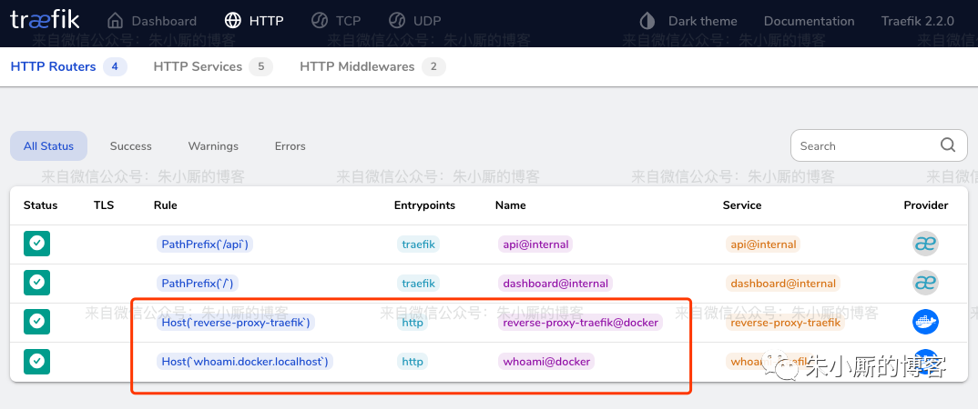Toggle Dark theme droplet icon
The height and width of the screenshot is (409, 978).
[x=647, y=21]
